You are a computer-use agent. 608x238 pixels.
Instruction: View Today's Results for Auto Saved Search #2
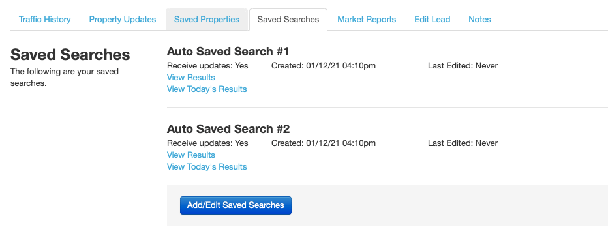tap(207, 167)
